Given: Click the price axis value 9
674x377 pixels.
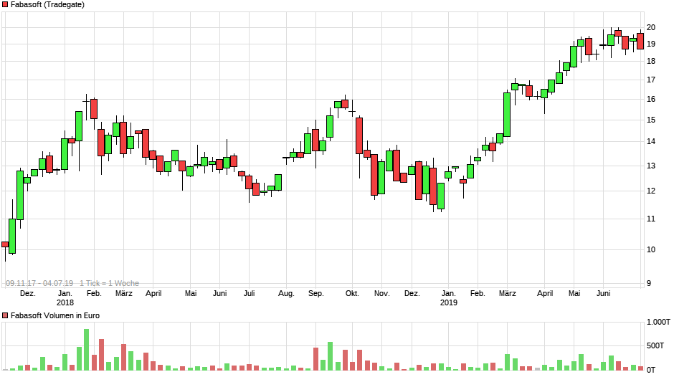Looking at the screenshot, I should point(649,283).
